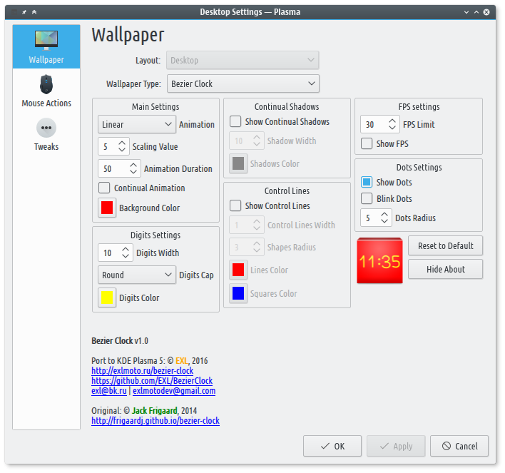Increase Animation Duration value

tap(133, 165)
